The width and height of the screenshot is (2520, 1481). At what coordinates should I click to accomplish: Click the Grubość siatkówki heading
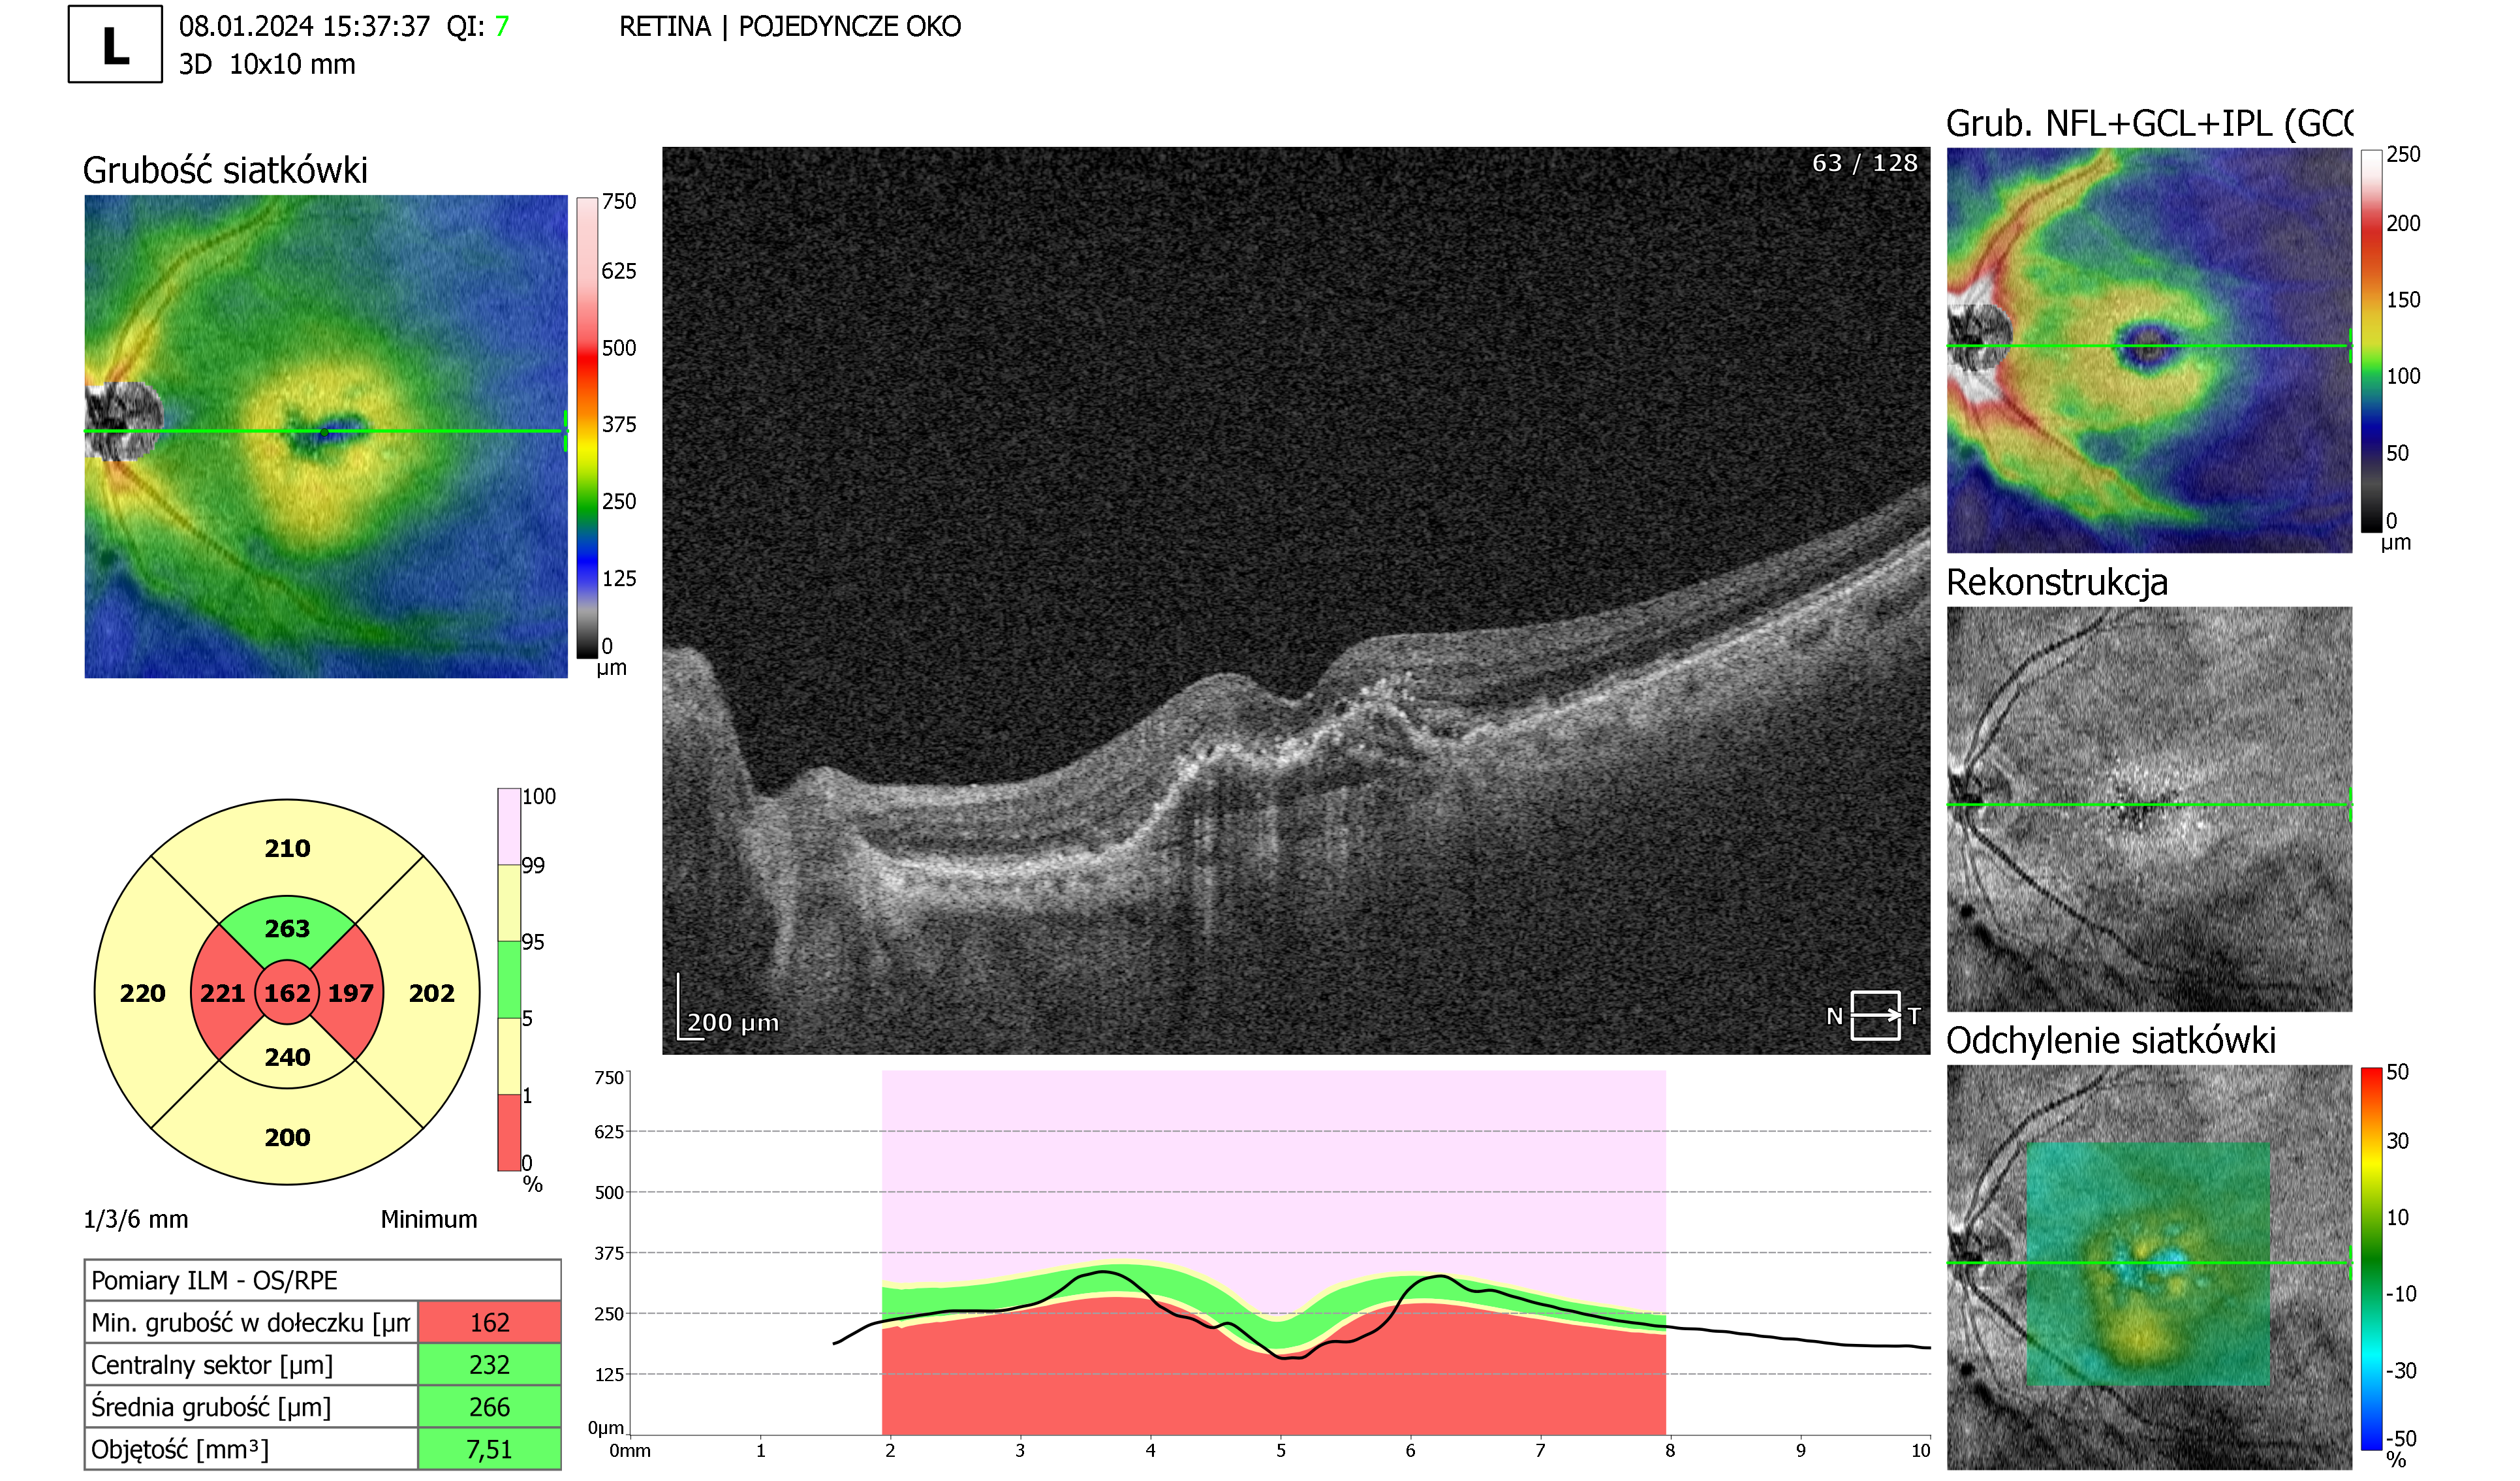(x=225, y=171)
